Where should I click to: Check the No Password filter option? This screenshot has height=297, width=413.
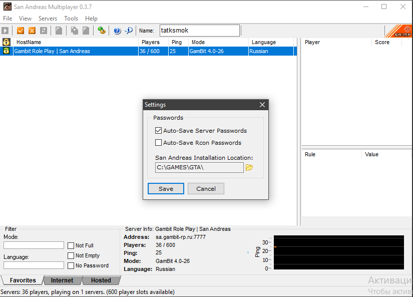pos(71,265)
